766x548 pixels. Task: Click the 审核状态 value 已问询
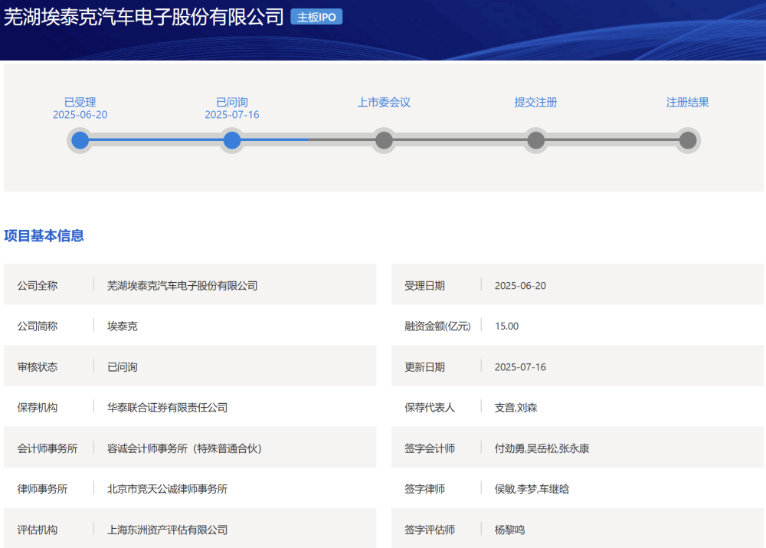[123, 367]
